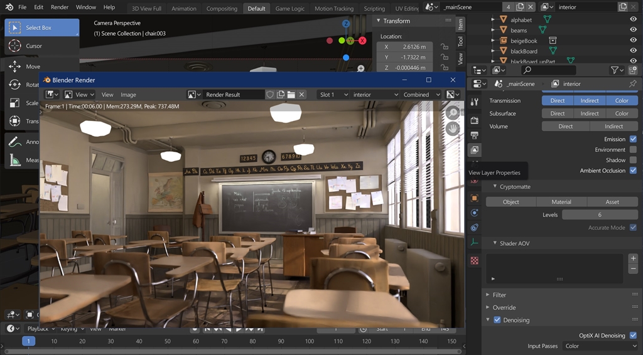Hide the beigeBook object in outliner

[x=633, y=41]
